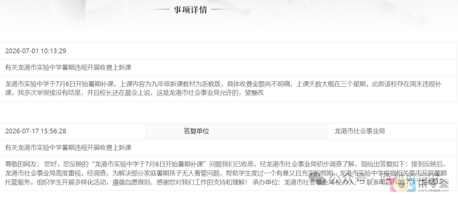458x197 pixels.
Task: Select the timestamp 2026-07-01 10:13:29
Action: (x=36, y=51)
